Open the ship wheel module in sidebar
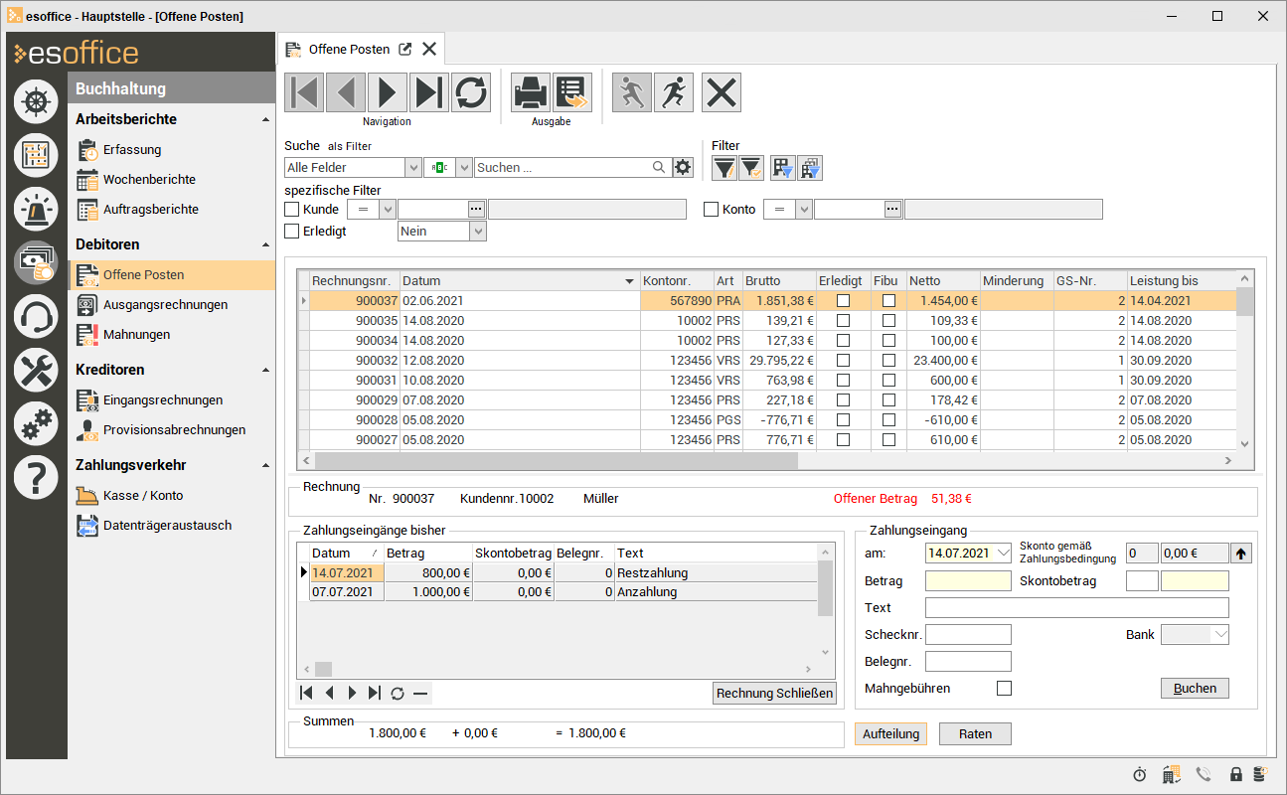 pos(36,101)
